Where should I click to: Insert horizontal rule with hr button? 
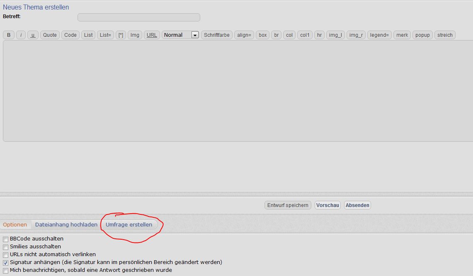click(x=319, y=35)
